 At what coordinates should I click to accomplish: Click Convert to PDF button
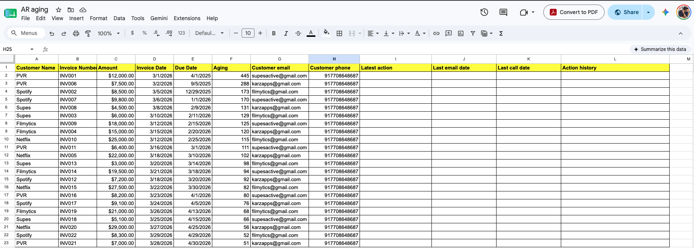[x=574, y=12]
